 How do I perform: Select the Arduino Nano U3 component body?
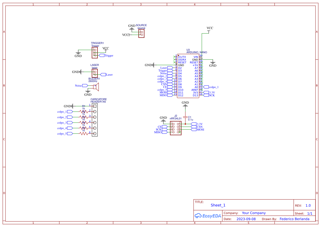(188, 76)
